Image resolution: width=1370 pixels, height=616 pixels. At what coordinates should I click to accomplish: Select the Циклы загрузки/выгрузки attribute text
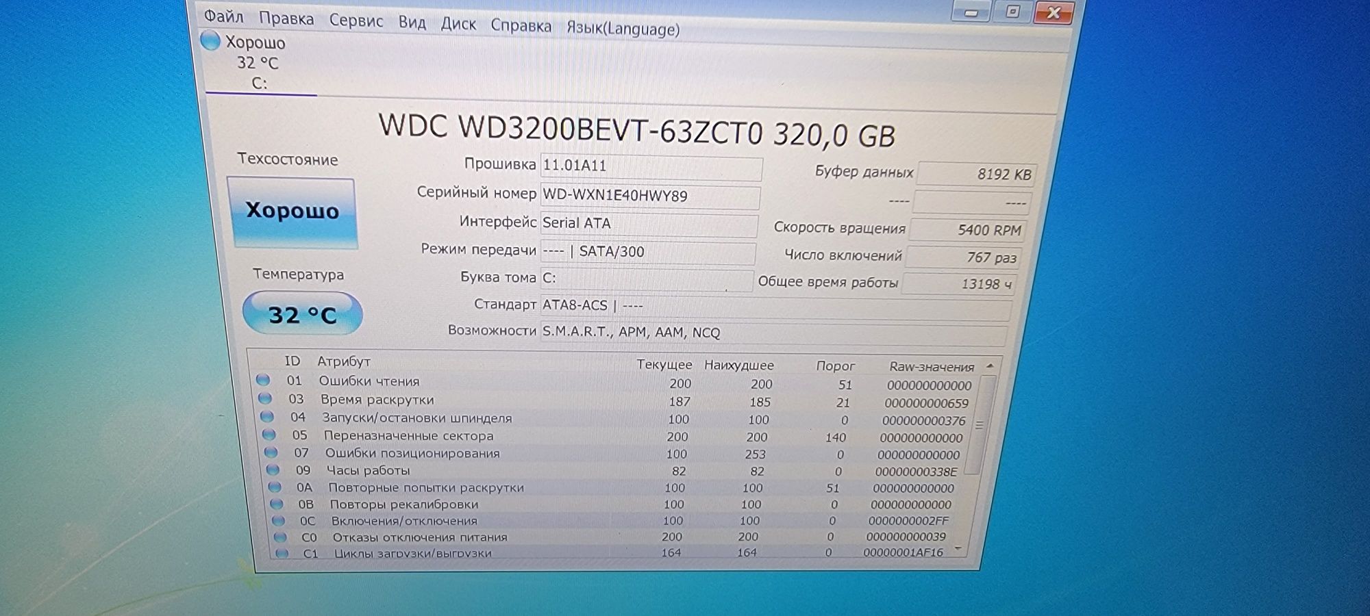(412, 553)
